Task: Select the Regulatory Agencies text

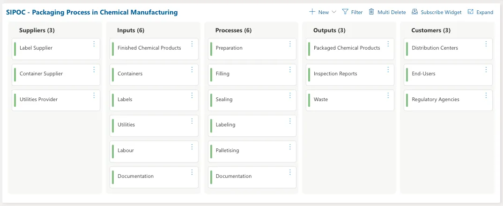Action: 435,99
